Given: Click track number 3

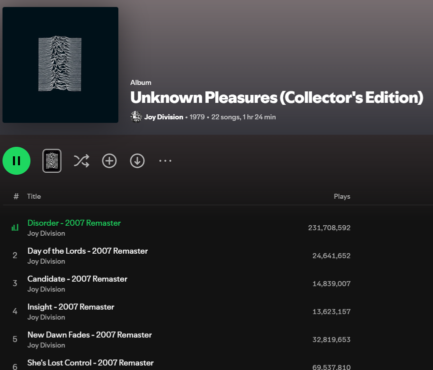Looking at the screenshot, I should tap(15, 283).
